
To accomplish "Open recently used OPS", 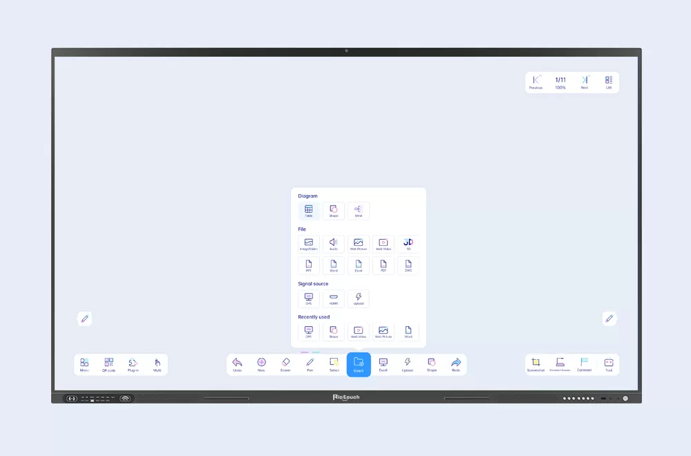I will (308, 332).
